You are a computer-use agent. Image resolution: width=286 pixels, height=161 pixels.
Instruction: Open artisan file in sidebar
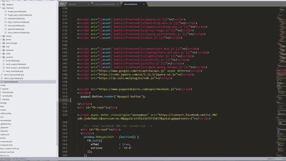pos(3,138)
